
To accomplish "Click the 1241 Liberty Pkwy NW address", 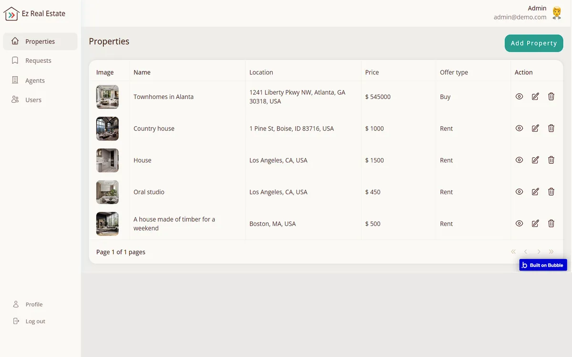I will pyautogui.click(x=297, y=97).
